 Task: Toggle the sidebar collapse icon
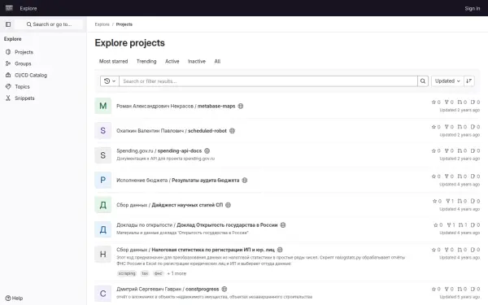click(x=8, y=24)
